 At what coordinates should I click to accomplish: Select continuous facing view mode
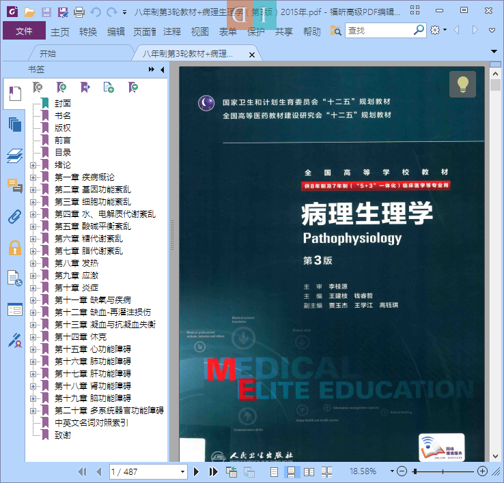(326, 472)
